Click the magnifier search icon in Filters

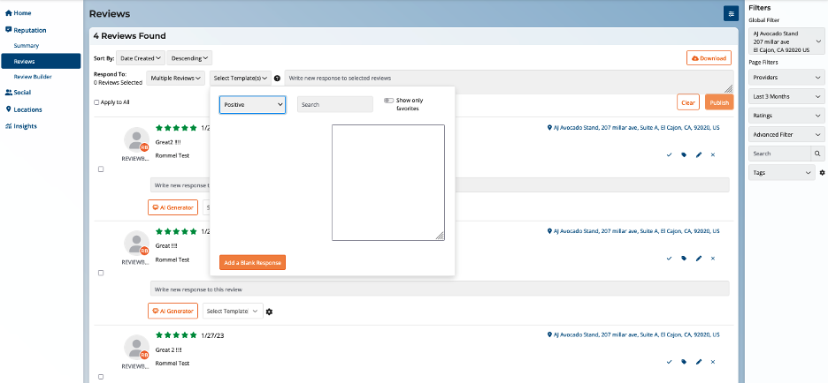(x=818, y=154)
